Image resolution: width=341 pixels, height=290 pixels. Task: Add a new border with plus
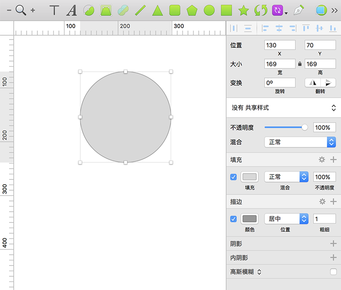tap(333, 202)
